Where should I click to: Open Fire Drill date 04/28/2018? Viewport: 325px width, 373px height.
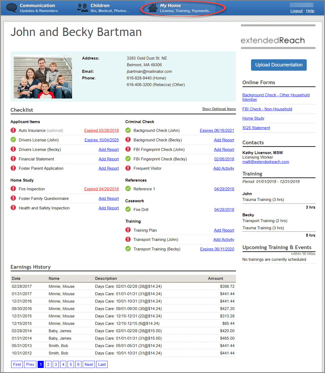[x=224, y=210]
